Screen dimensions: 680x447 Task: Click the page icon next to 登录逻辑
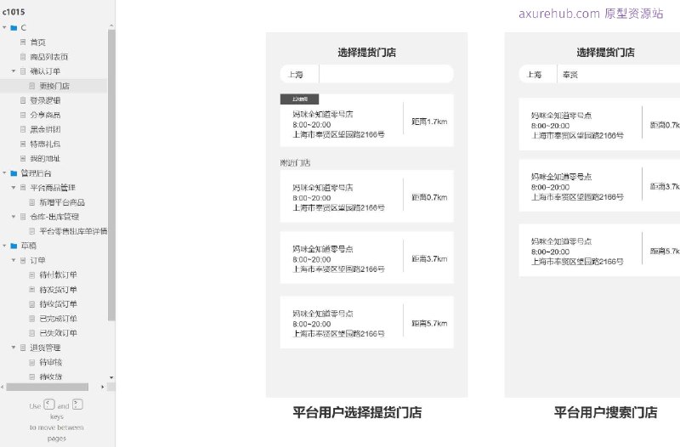tap(23, 100)
